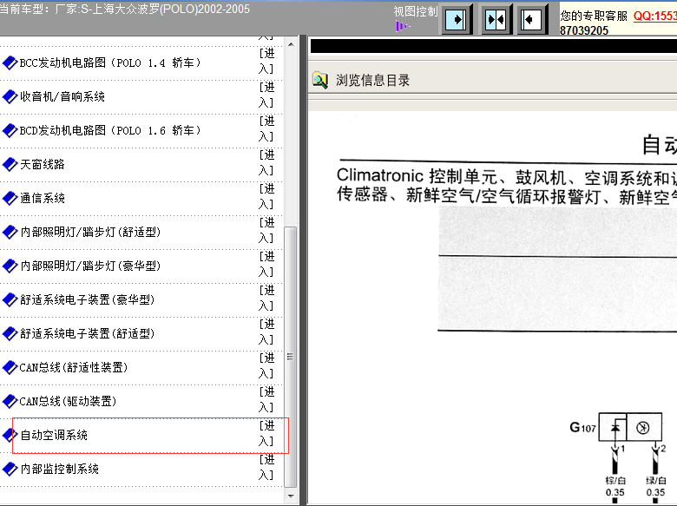Select BCD发动机电路图 (POLO 1.6 轿车) entry
The width and height of the screenshot is (677, 506).
(110, 130)
